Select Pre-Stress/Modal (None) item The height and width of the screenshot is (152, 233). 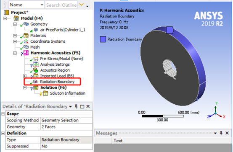pyautogui.click(x=61, y=59)
